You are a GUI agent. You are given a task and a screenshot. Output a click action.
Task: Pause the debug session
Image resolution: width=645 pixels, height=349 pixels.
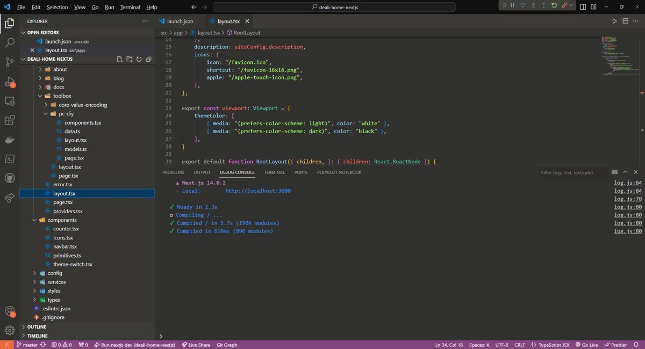(512, 5)
